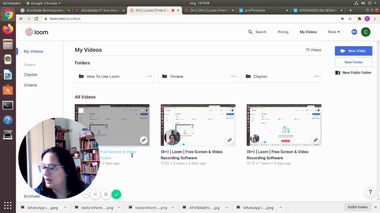Copy link on first video thumbnail

click(143, 140)
